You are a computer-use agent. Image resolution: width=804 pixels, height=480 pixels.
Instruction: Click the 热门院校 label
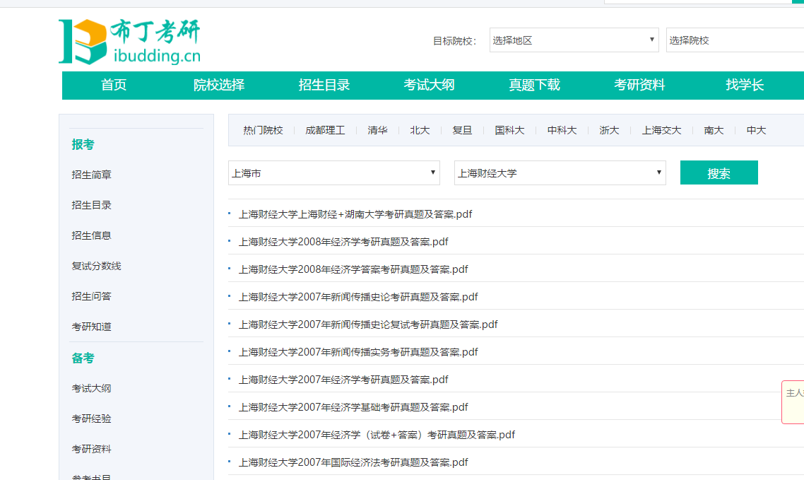[263, 130]
